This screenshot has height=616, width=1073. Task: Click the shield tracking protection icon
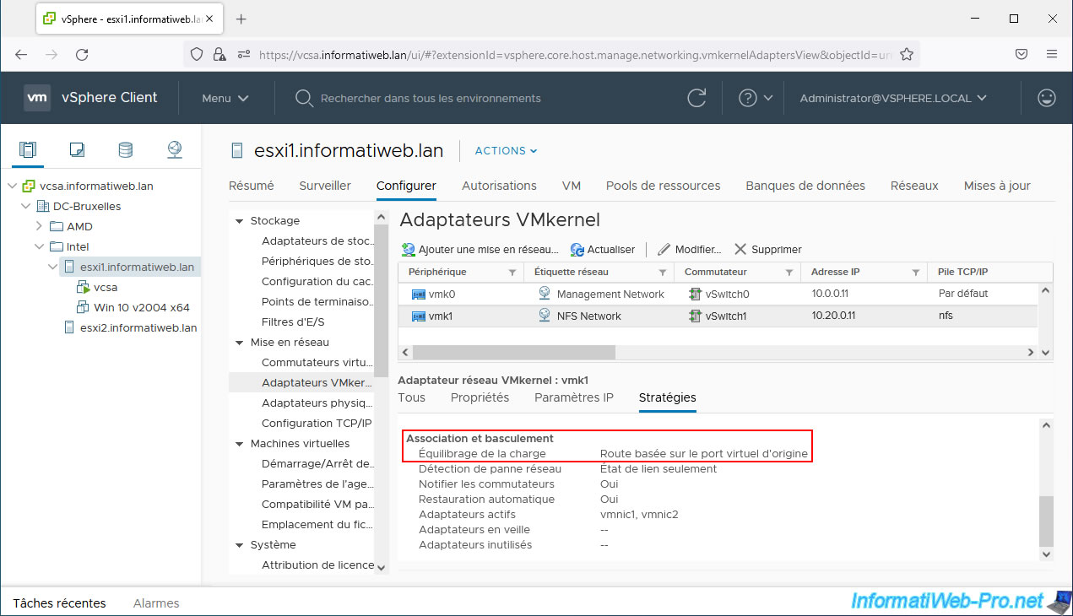[x=197, y=54]
